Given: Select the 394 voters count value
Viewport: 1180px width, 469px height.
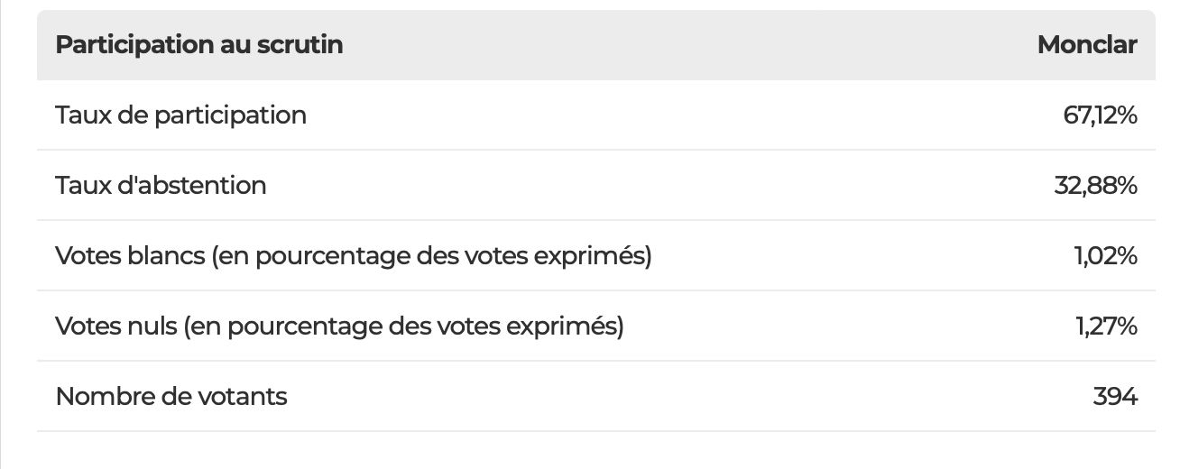Looking at the screenshot, I should [1115, 396].
